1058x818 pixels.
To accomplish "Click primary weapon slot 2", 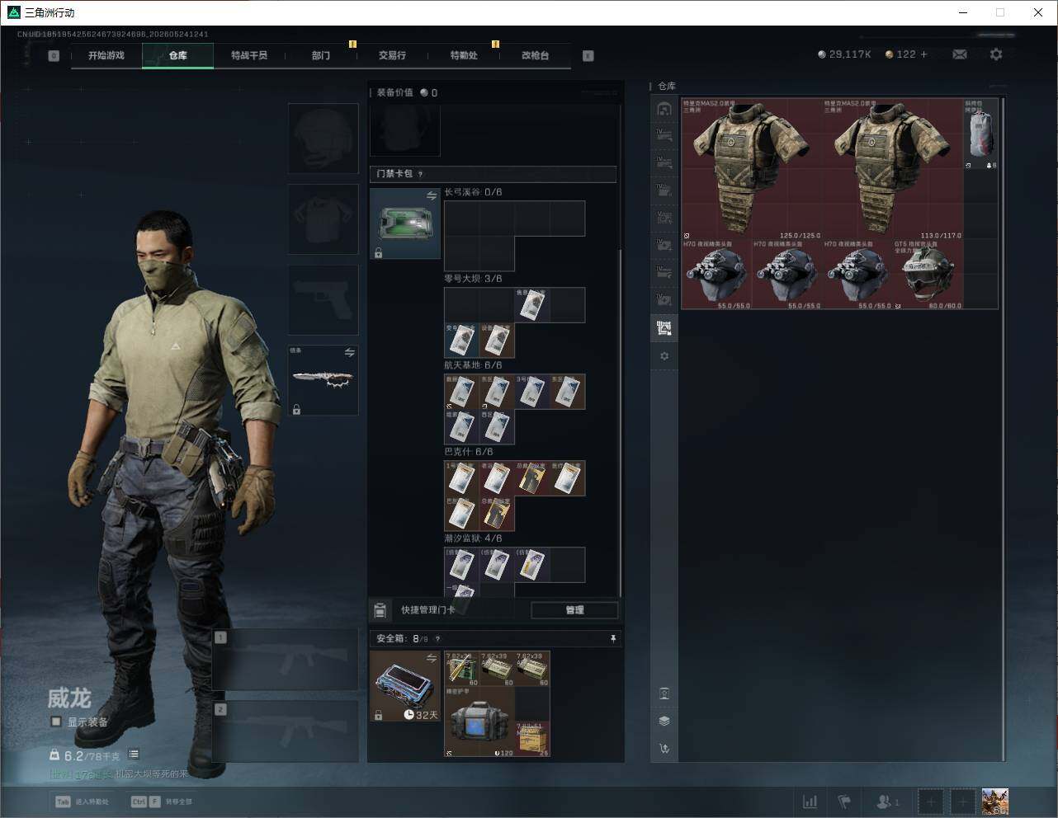I will pos(286,731).
